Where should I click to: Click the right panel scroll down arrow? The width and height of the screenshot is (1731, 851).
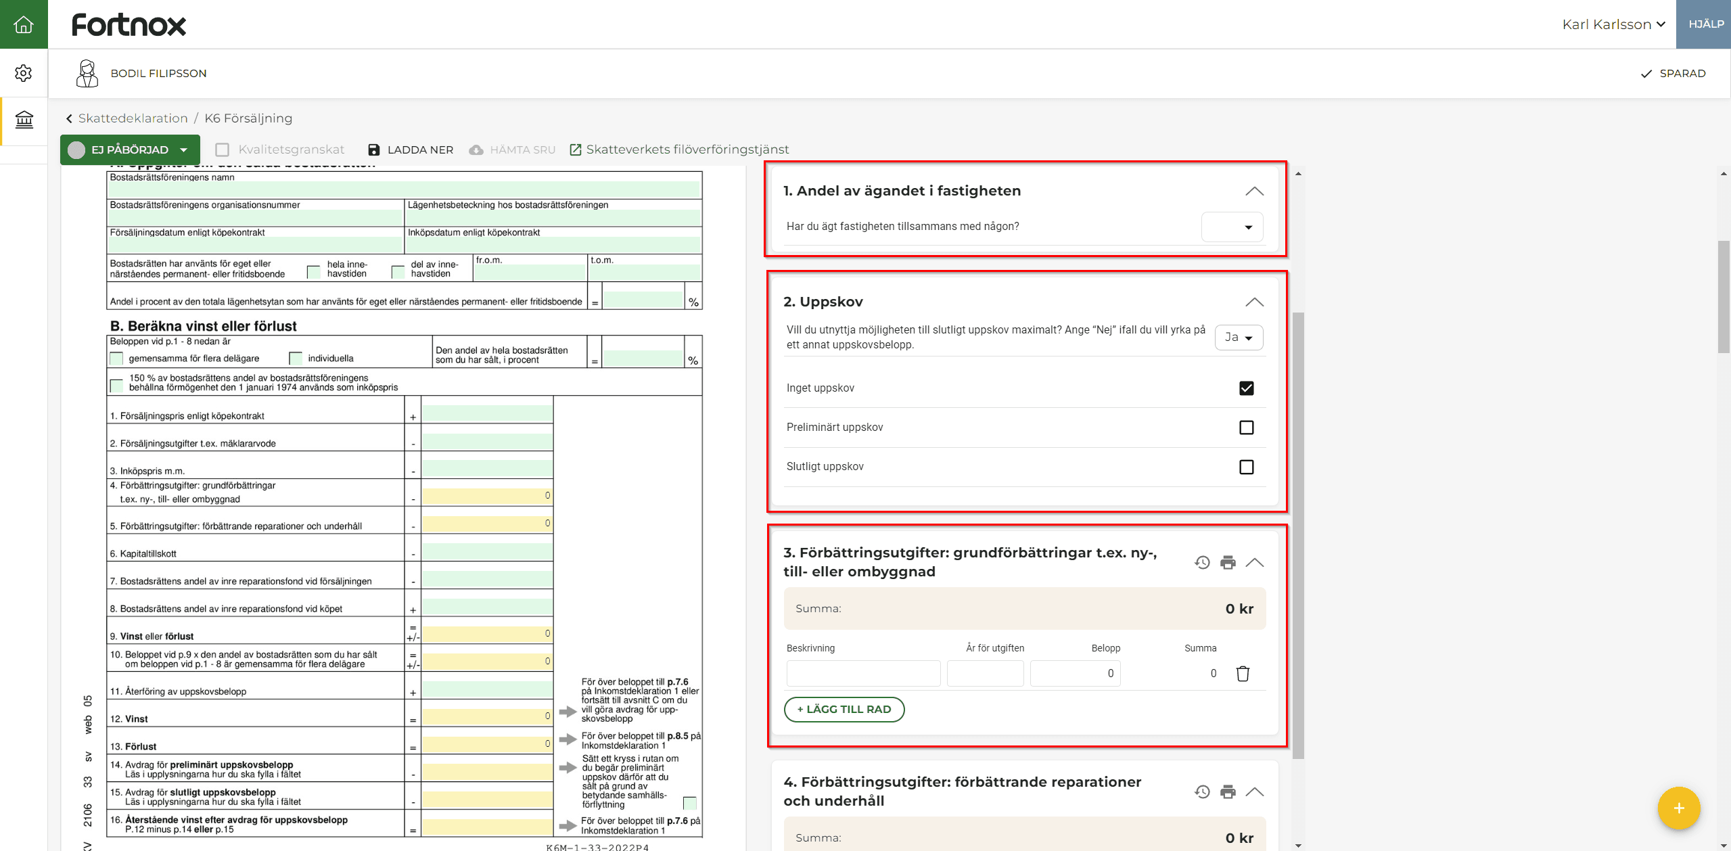[1297, 846]
